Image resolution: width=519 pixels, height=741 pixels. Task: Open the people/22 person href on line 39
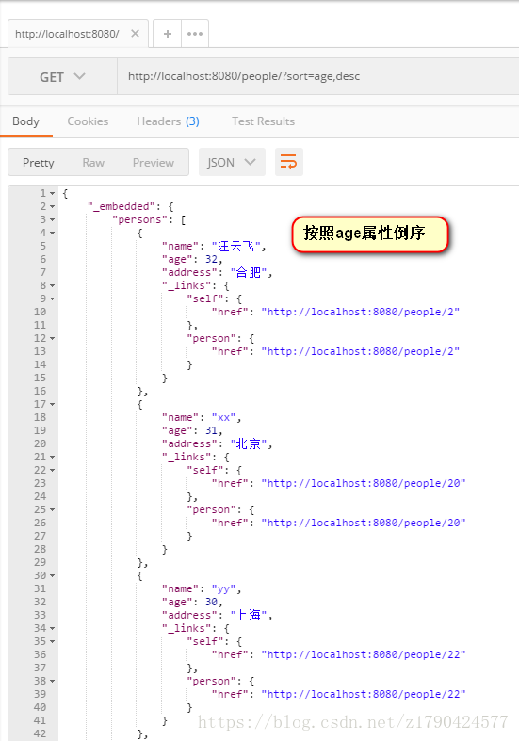[x=364, y=694]
